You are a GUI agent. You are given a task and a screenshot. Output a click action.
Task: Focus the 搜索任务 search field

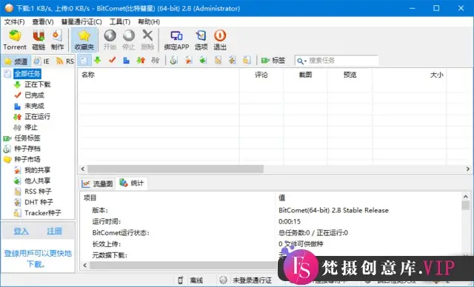coord(343,61)
